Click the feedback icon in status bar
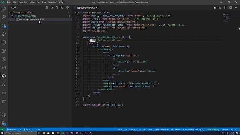Viewport: 240px width, 135px height. click(232, 130)
